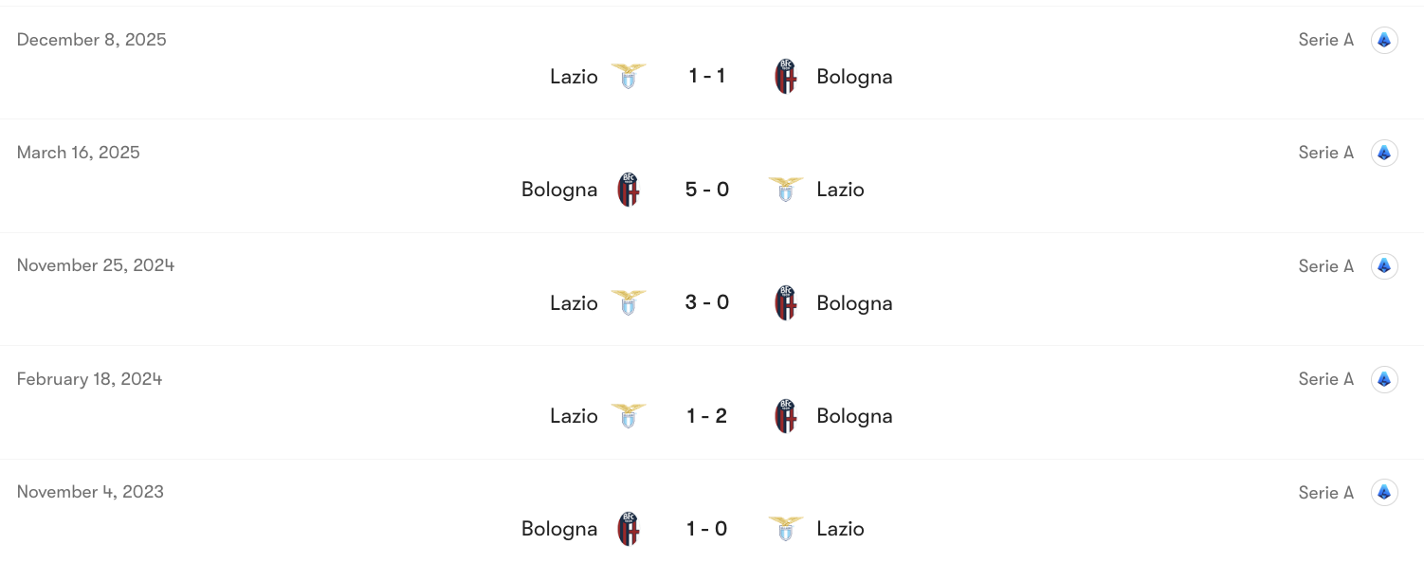
Task: Open the Lazio team page from the 3-0 match
Action: click(574, 302)
